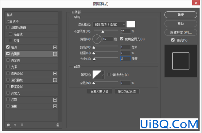Open the 混合模式 dropdown
The height and width of the screenshot is (133, 202).
(109, 24)
